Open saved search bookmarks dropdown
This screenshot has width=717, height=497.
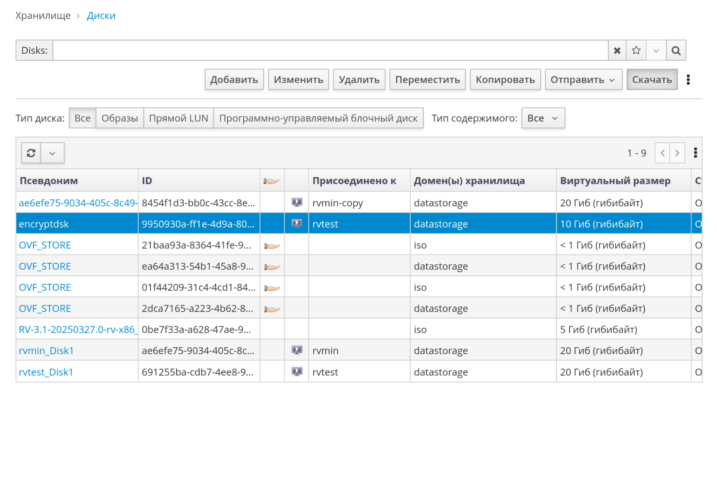click(x=656, y=51)
